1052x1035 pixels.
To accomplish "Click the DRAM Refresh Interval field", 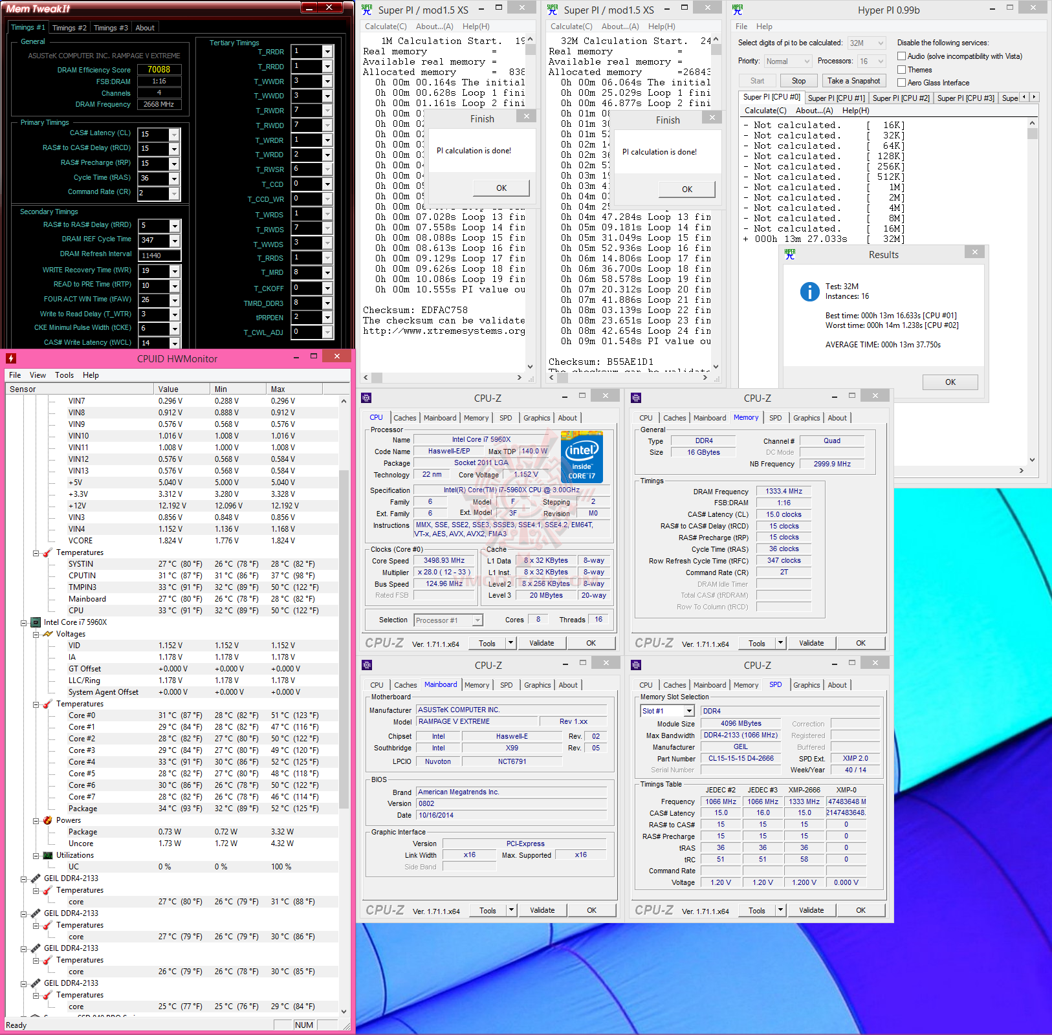I will pyautogui.click(x=160, y=256).
